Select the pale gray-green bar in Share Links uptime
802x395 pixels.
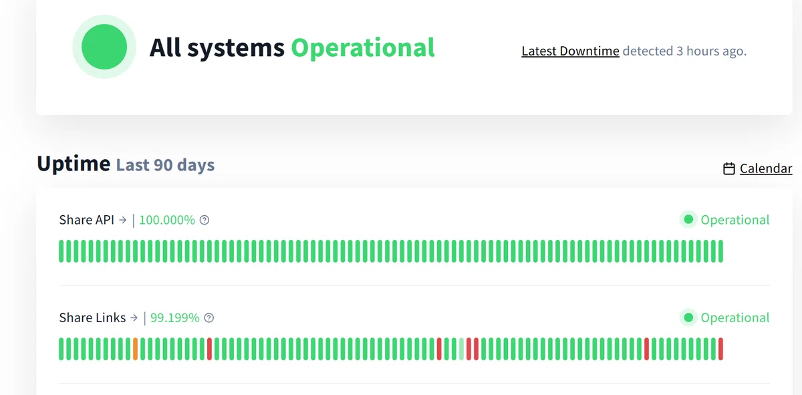pos(461,349)
